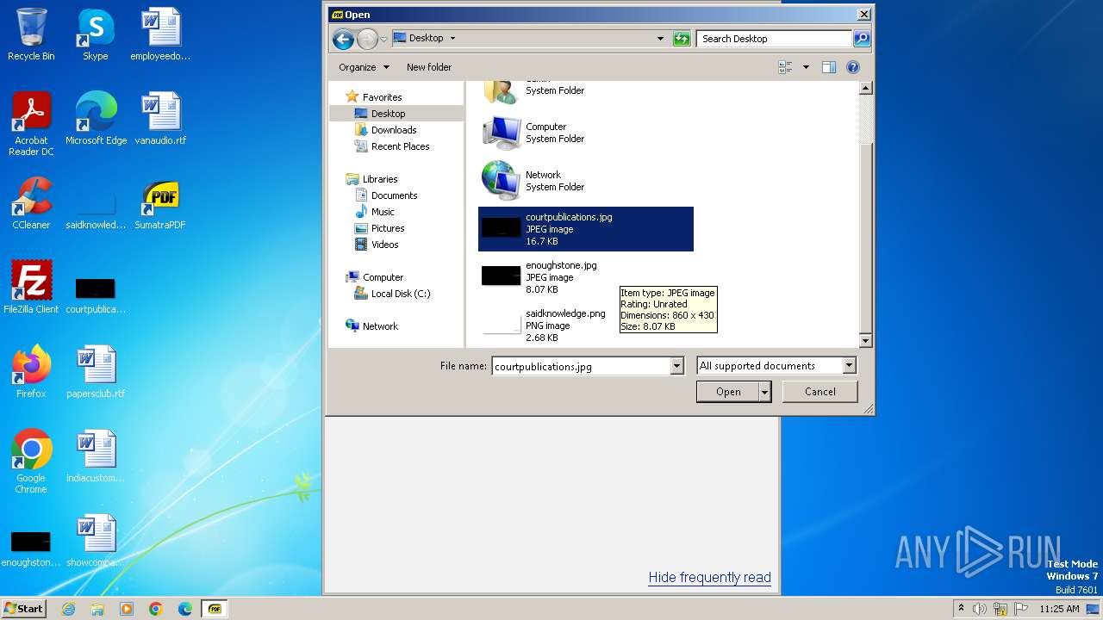Select the Microsoft Edge desktop icon

click(x=96, y=119)
